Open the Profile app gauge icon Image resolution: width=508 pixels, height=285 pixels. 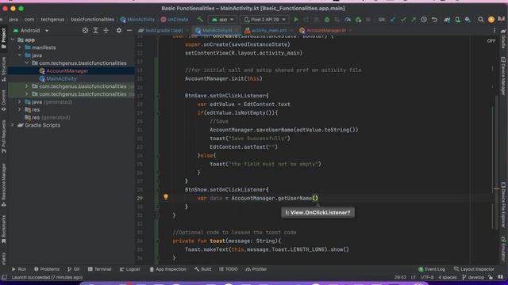tap(348, 20)
